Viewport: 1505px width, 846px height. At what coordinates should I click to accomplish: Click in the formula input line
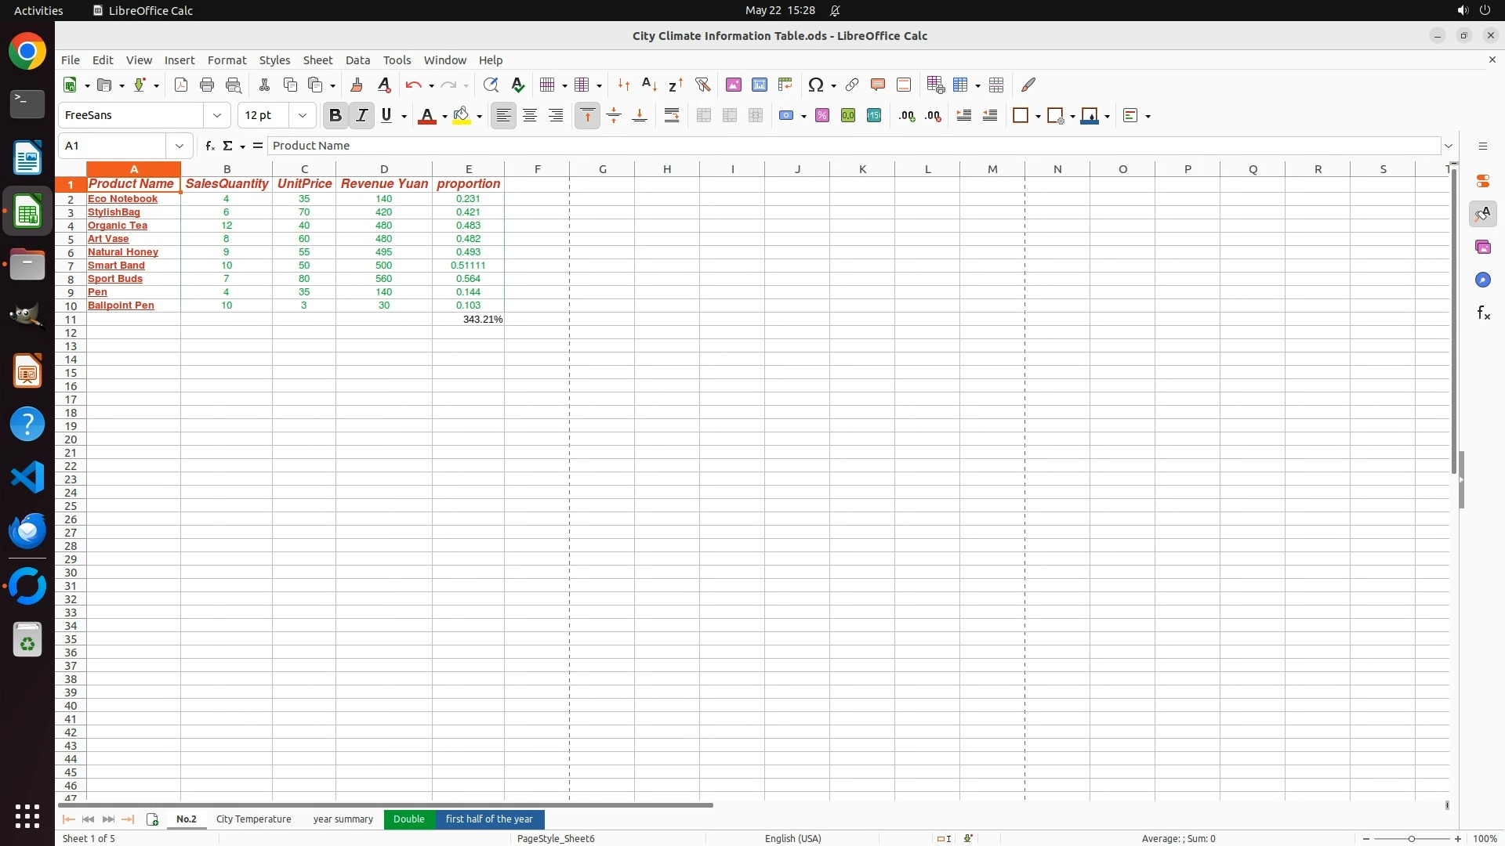point(853,146)
